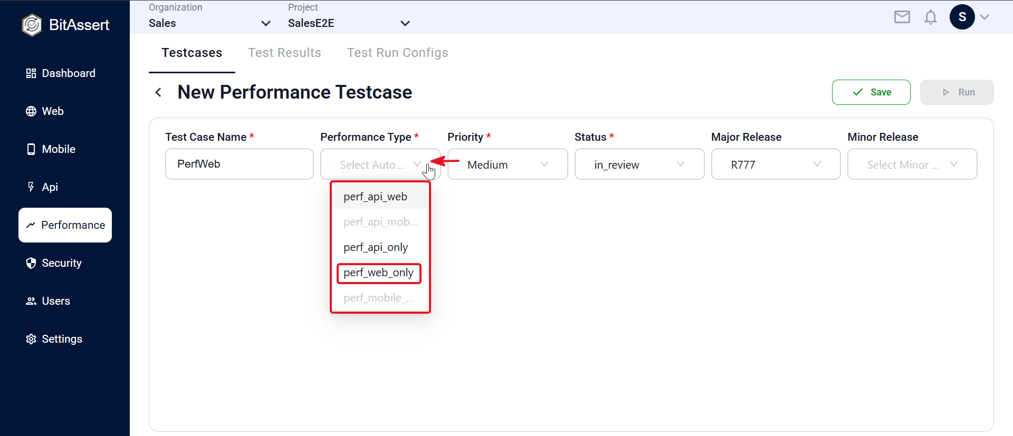
Task: Choose perf_api_web option
Action: click(x=380, y=197)
